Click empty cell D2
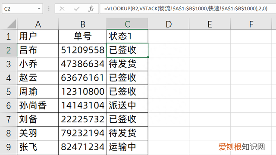This screenshot has width=276, height=155. click(169, 50)
